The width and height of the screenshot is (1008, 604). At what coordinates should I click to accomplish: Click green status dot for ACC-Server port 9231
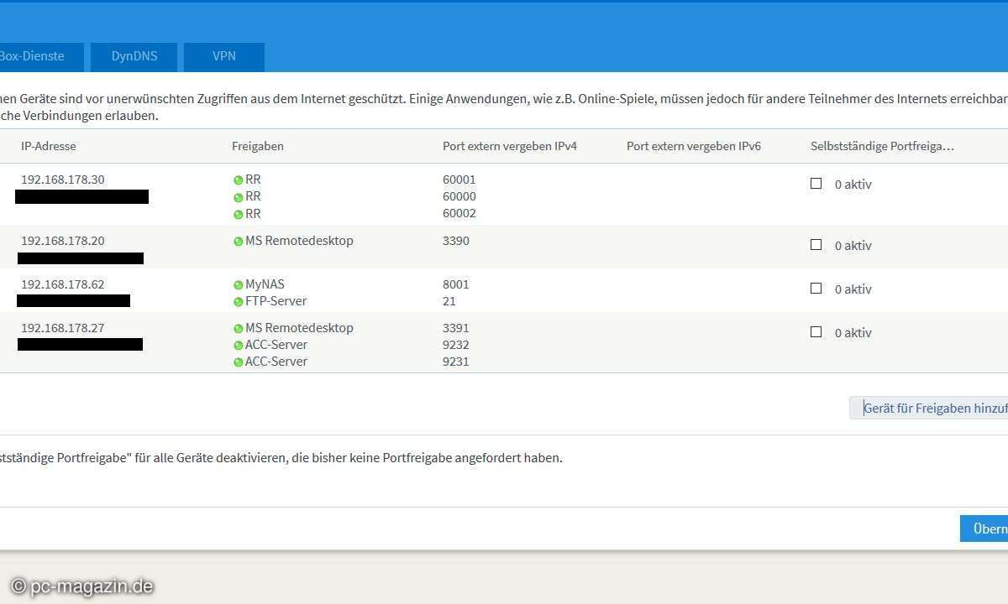pyautogui.click(x=238, y=362)
